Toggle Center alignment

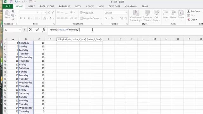(x=62, y=18)
